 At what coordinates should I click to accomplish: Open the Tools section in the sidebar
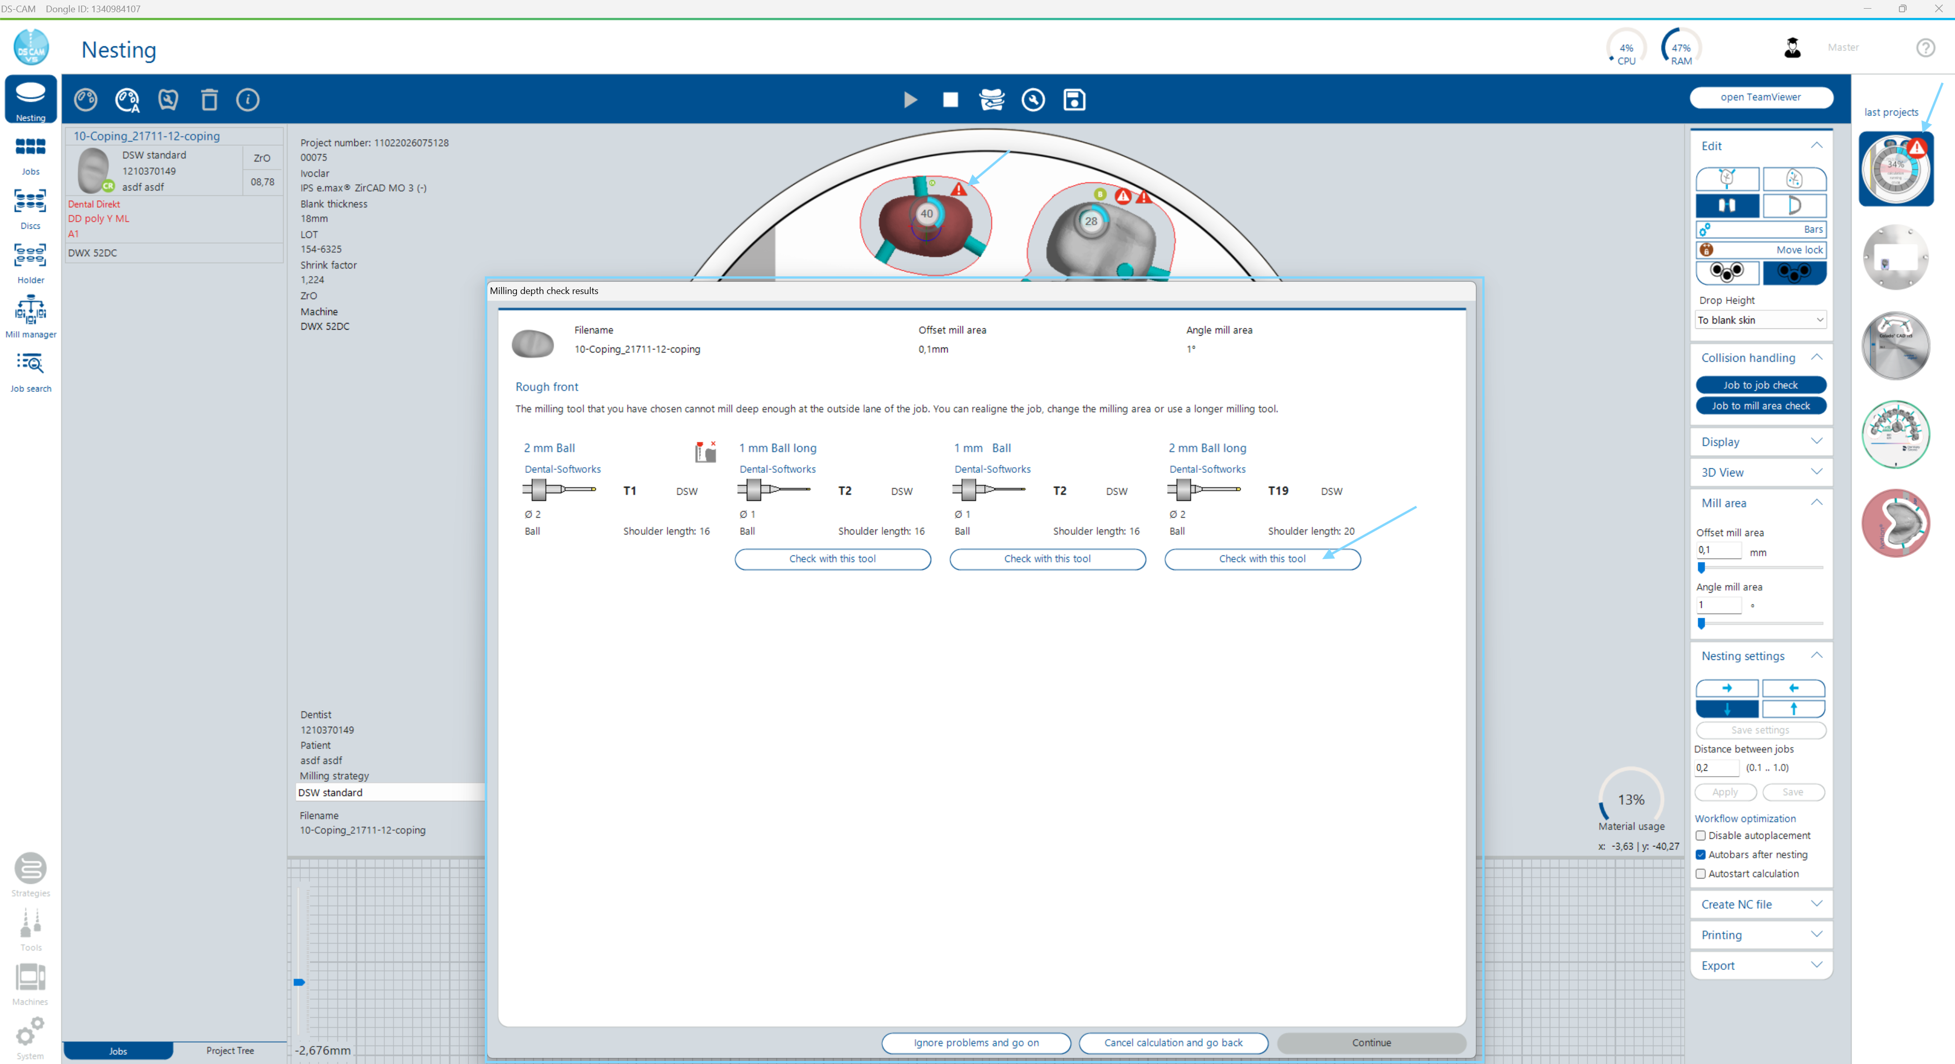point(31,927)
